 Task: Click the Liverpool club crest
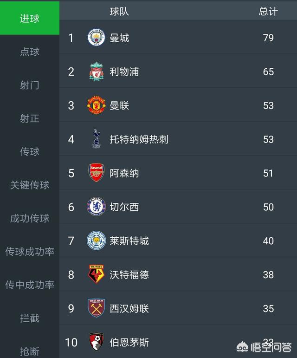click(x=96, y=72)
